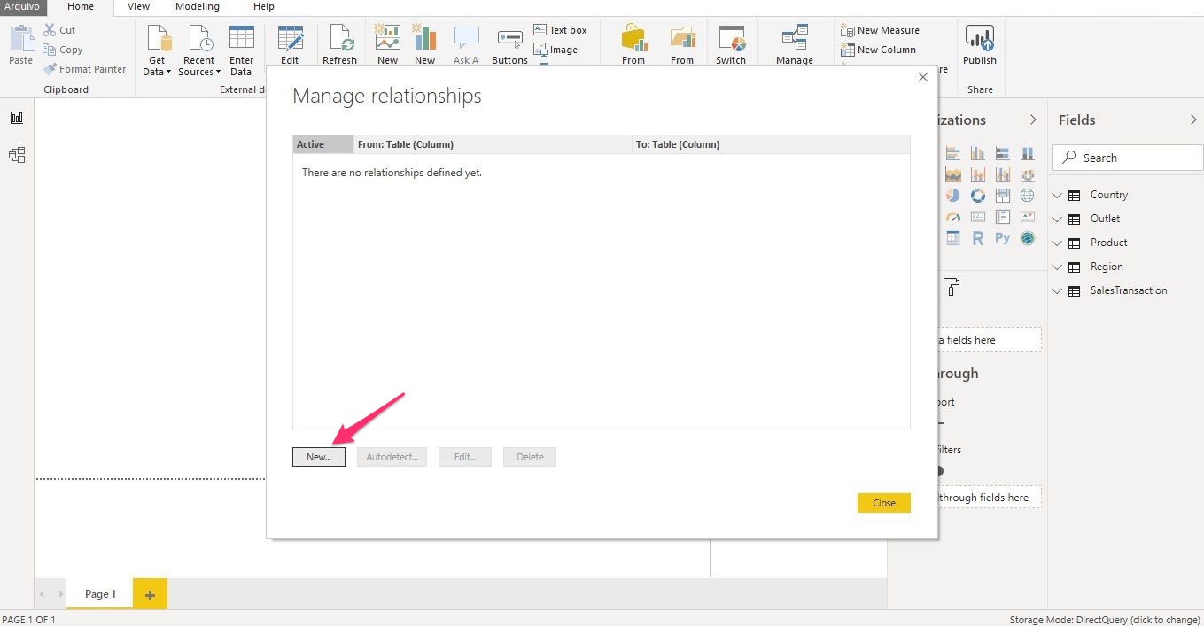Click the Publish icon in the ribbon
Screen dimensions: 1204x626
(x=979, y=39)
